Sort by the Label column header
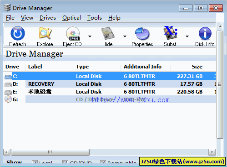 pos(35,67)
